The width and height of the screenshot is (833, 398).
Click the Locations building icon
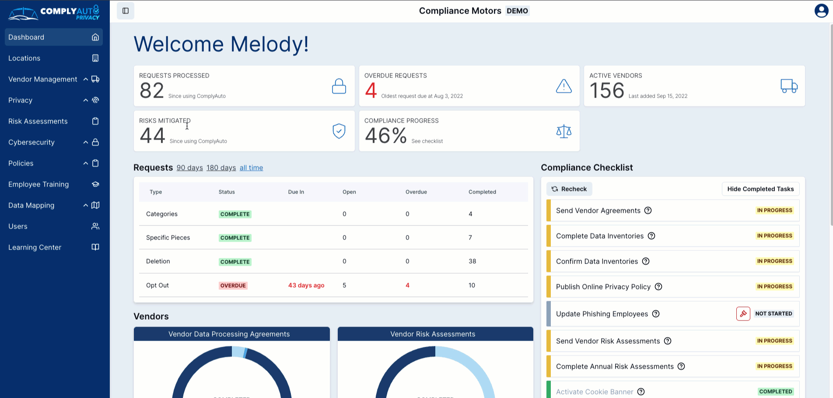coord(95,58)
